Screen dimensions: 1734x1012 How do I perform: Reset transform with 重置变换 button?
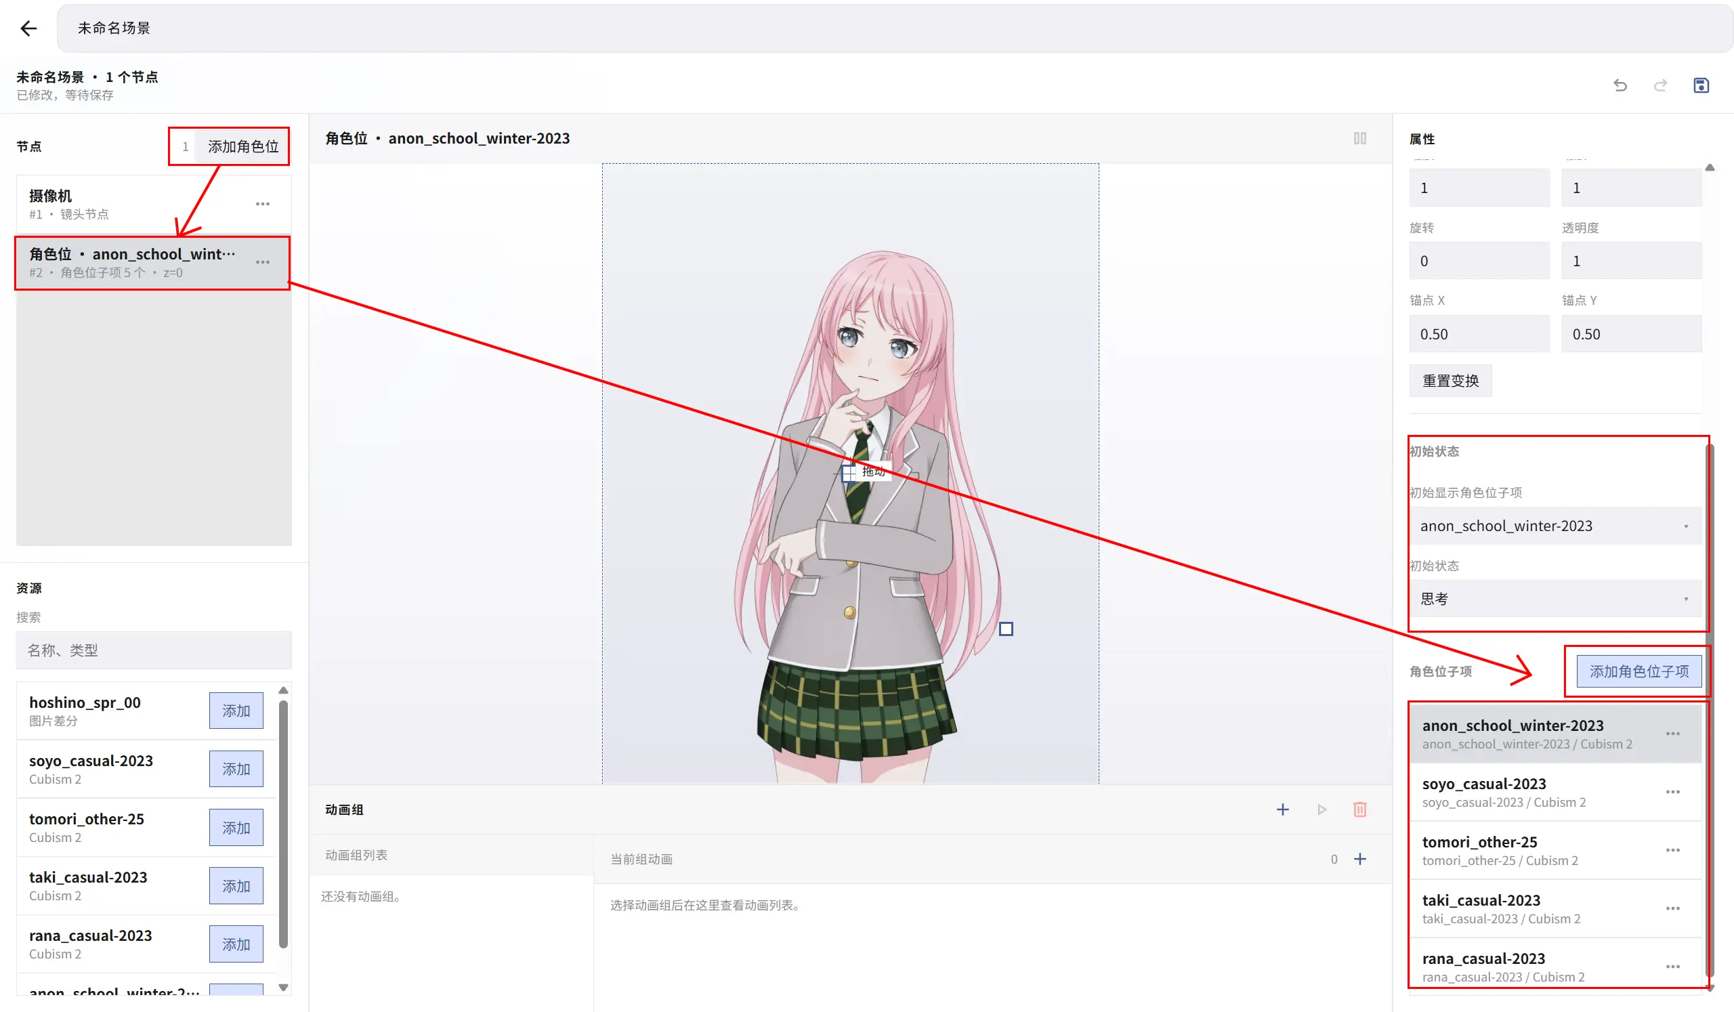coord(1450,381)
